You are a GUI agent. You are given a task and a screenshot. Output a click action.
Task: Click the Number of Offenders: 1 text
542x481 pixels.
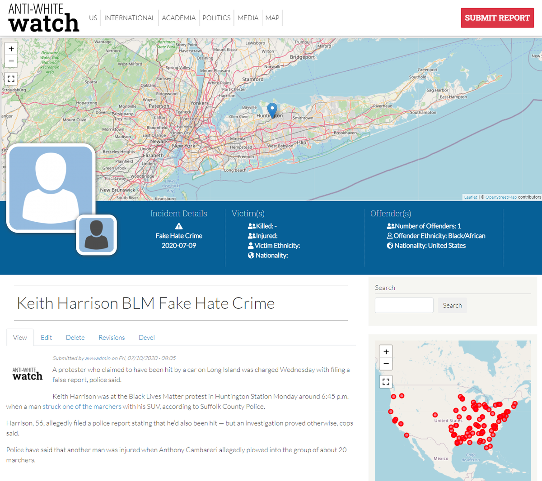pos(428,226)
